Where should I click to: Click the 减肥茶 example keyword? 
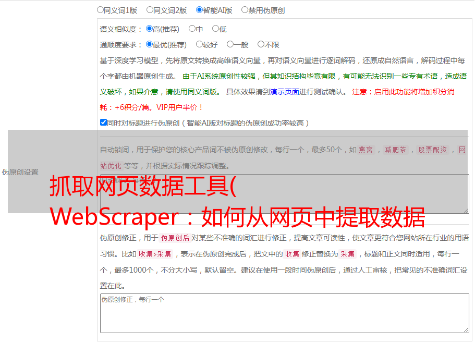coord(395,150)
